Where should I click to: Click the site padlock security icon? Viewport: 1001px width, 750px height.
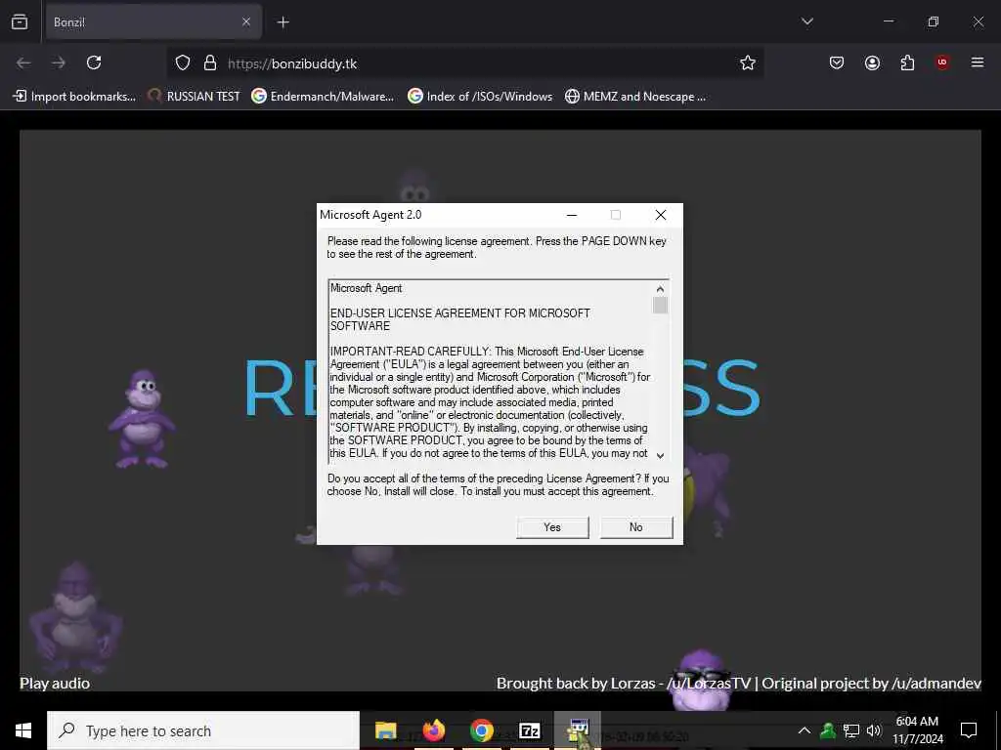210,63
